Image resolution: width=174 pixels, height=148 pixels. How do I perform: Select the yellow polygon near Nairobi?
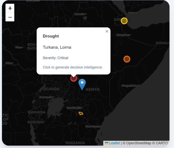(81, 113)
